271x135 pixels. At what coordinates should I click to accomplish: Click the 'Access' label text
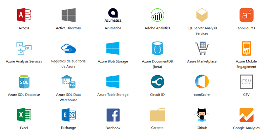[24, 28]
